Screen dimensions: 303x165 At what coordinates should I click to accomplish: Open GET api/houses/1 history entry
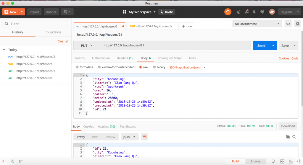(35, 71)
